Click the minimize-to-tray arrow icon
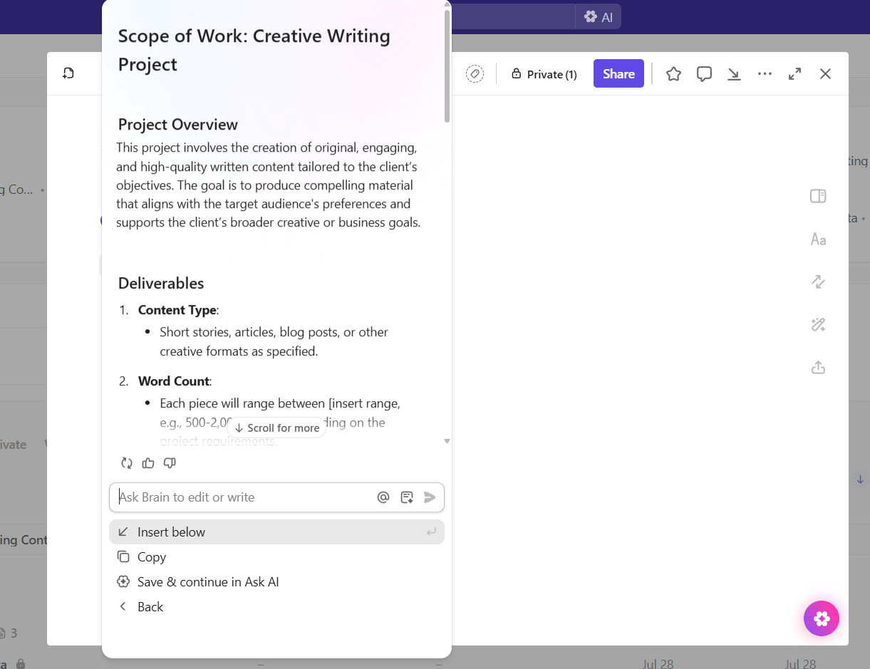870x669 pixels. pos(734,74)
